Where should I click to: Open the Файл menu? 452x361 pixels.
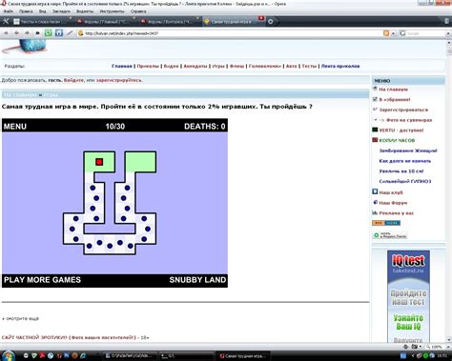coord(9,11)
